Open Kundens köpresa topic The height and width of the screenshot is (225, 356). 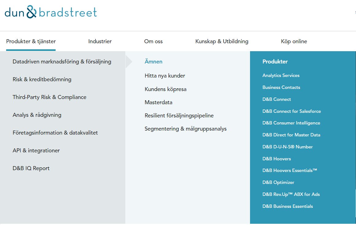tap(166, 89)
